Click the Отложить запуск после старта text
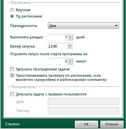 [49, 54]
